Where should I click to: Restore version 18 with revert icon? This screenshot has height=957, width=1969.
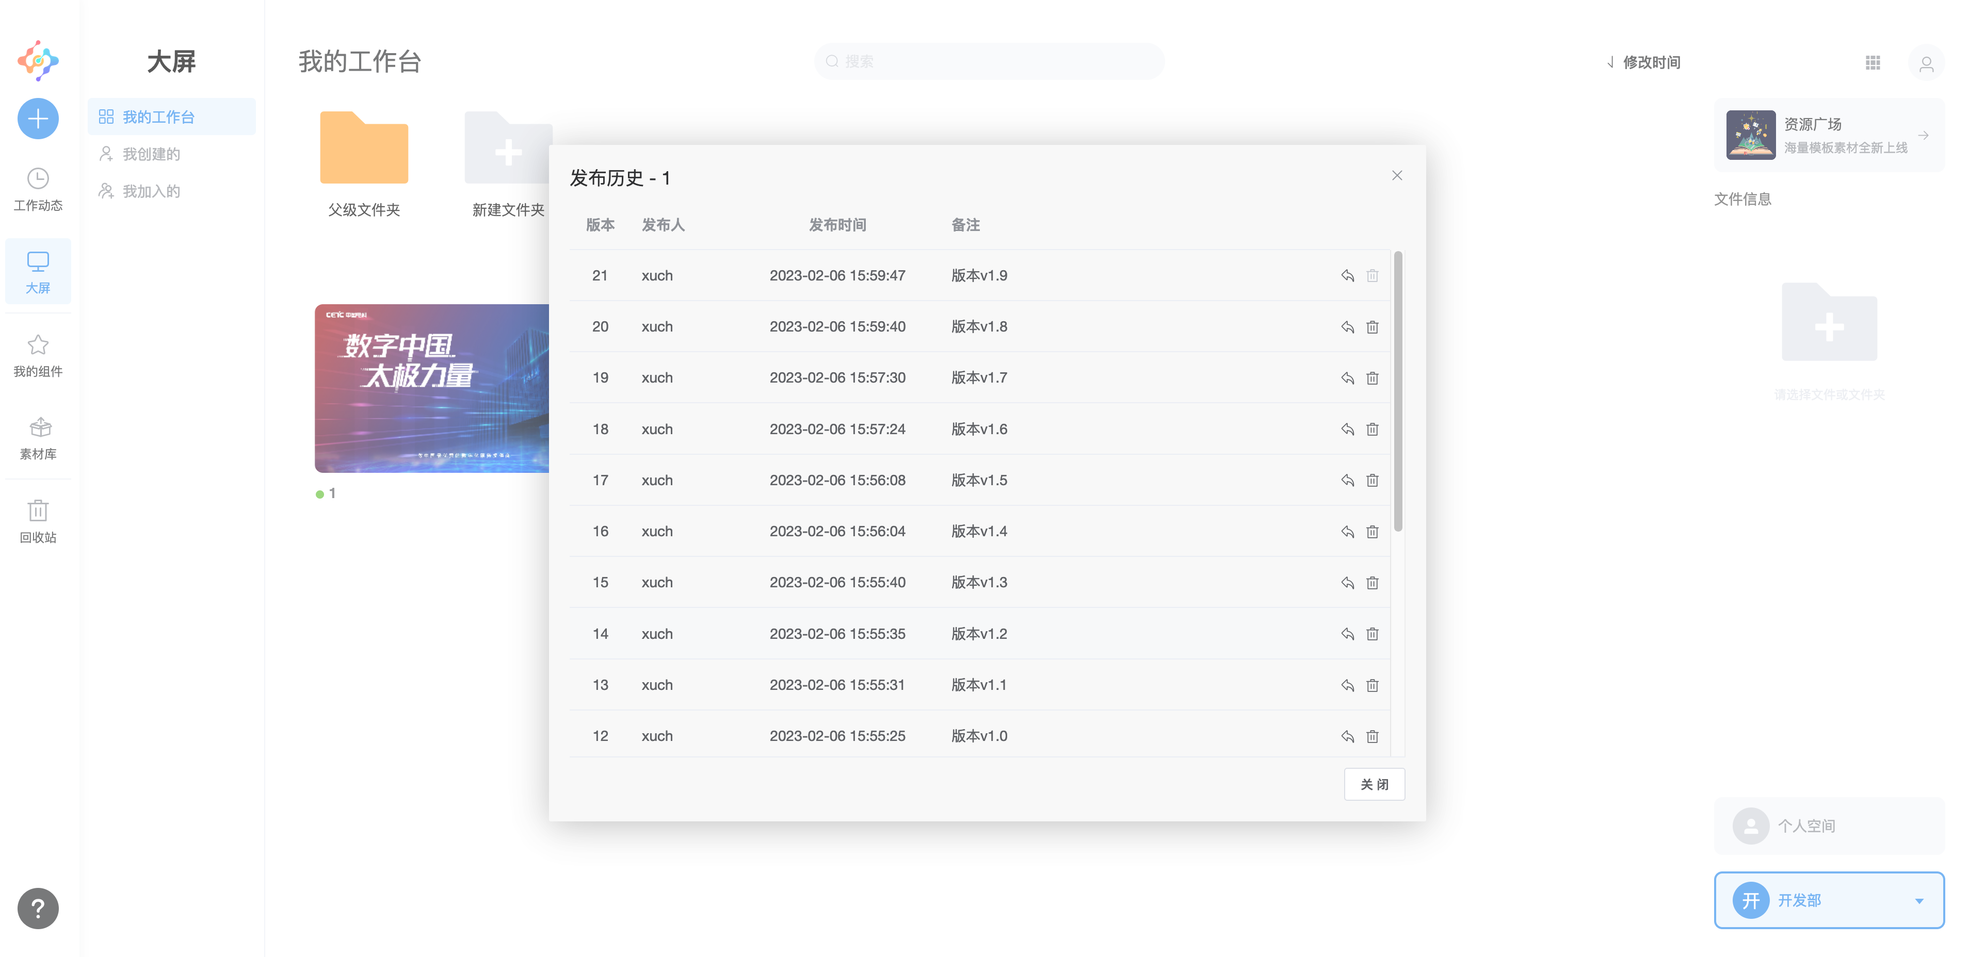[x=1348, y=429]
